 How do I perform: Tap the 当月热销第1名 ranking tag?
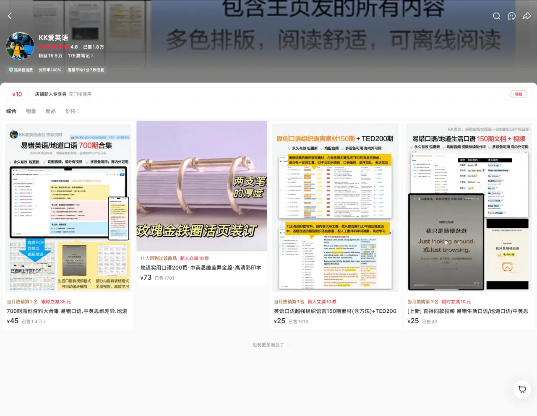pyautogui.click(x=289, y=302)
